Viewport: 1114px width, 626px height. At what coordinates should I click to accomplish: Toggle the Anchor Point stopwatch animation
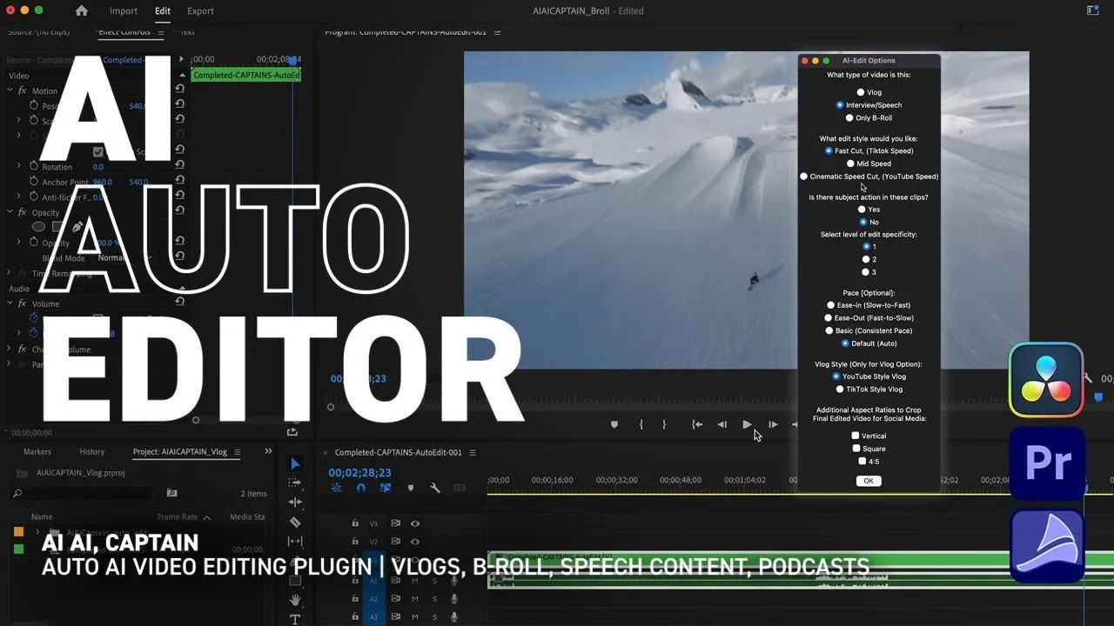(x=34, y=182)
